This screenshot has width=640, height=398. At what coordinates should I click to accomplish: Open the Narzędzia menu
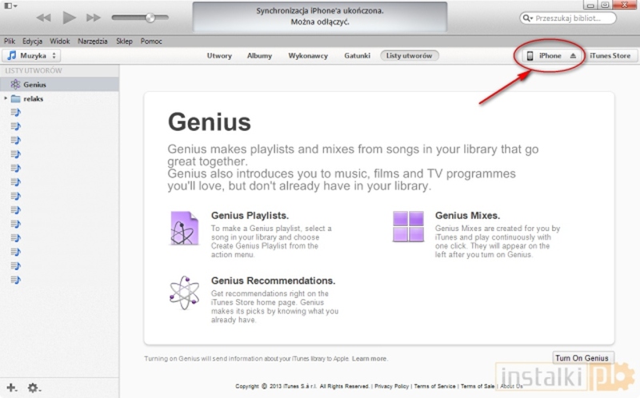[92, 42]
